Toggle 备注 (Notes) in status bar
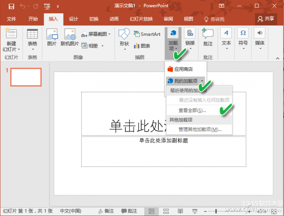The height and width of the screenshot is (216, 284). coord(106,211)
